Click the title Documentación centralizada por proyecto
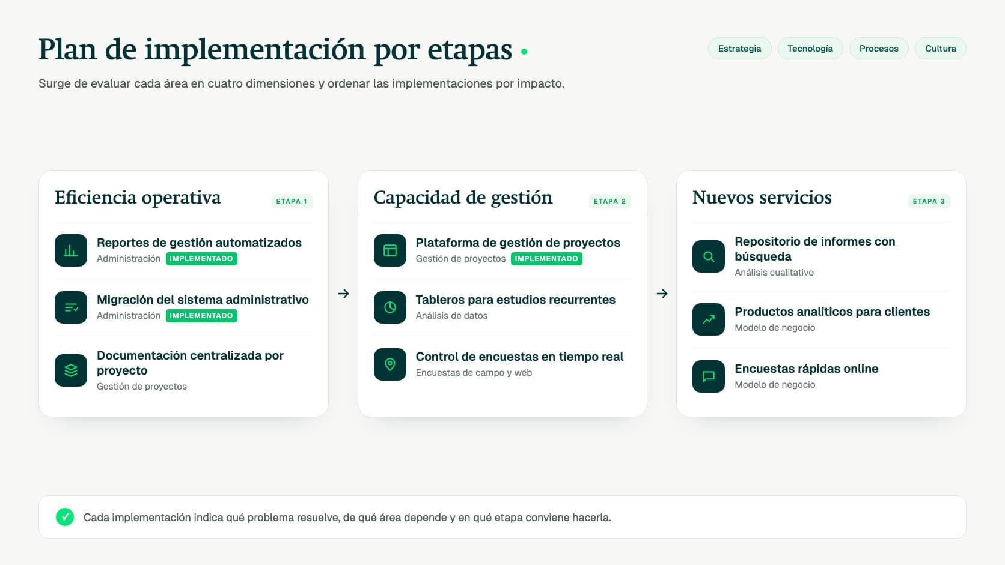Screen dimensions: 1005x565 coord(190,363)
